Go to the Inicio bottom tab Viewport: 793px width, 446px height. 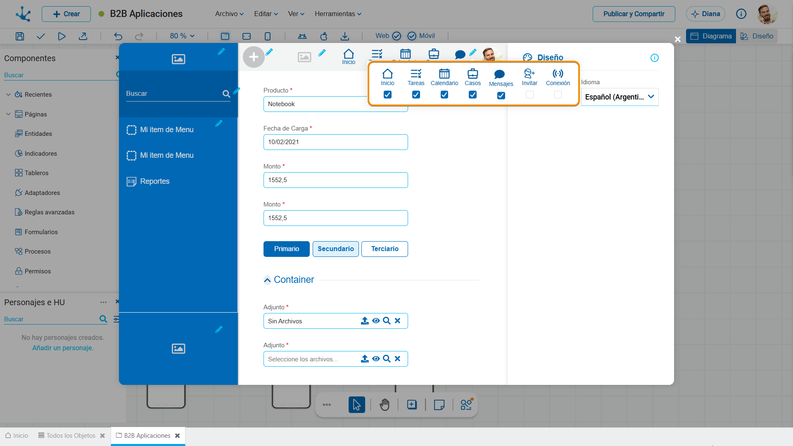point(17,436)
